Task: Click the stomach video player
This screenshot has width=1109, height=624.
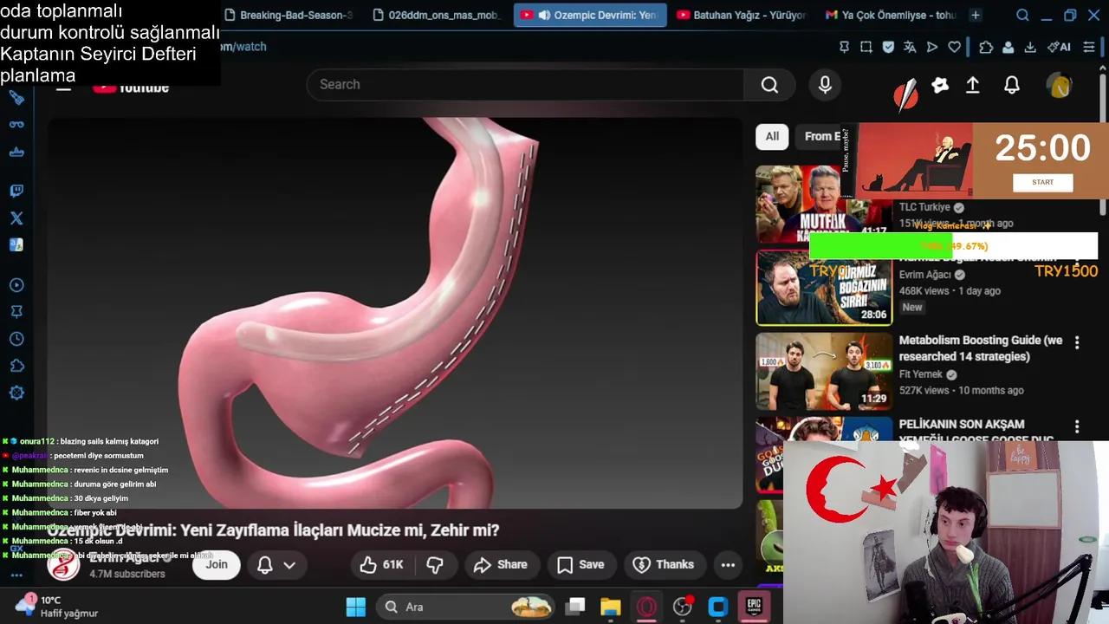Action: pos(395,312)
